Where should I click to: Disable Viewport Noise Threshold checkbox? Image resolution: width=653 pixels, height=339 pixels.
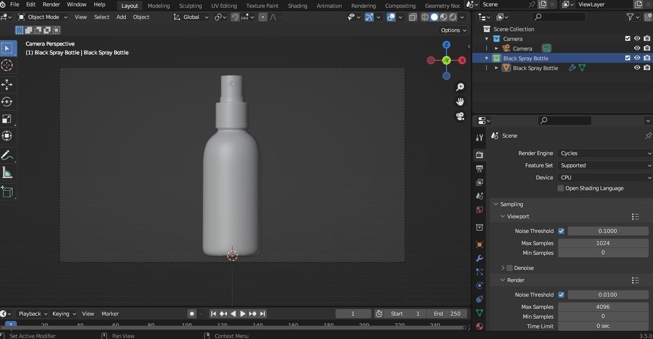[x=561, y=231]
